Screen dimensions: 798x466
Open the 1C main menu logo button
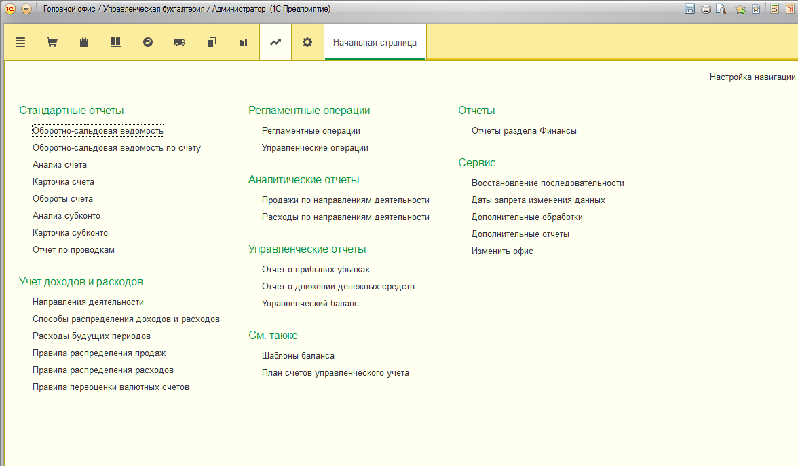[10, 9]
